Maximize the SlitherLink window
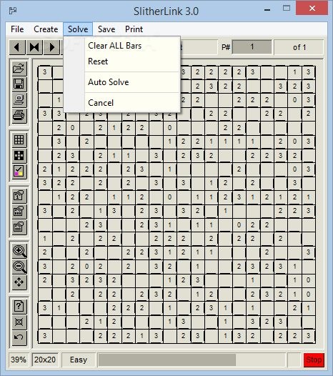The width and height of the screenshot is (333, 376). point(287,9)
